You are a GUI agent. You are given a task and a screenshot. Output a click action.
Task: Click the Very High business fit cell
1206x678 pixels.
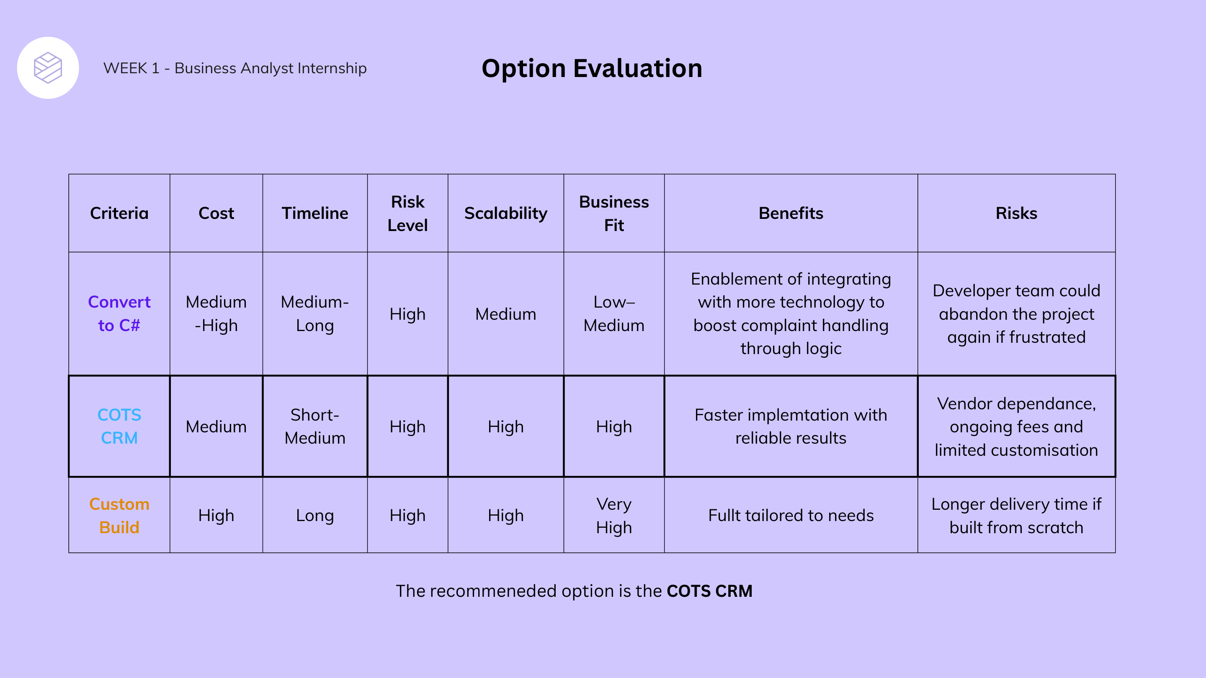coord(614,515)
